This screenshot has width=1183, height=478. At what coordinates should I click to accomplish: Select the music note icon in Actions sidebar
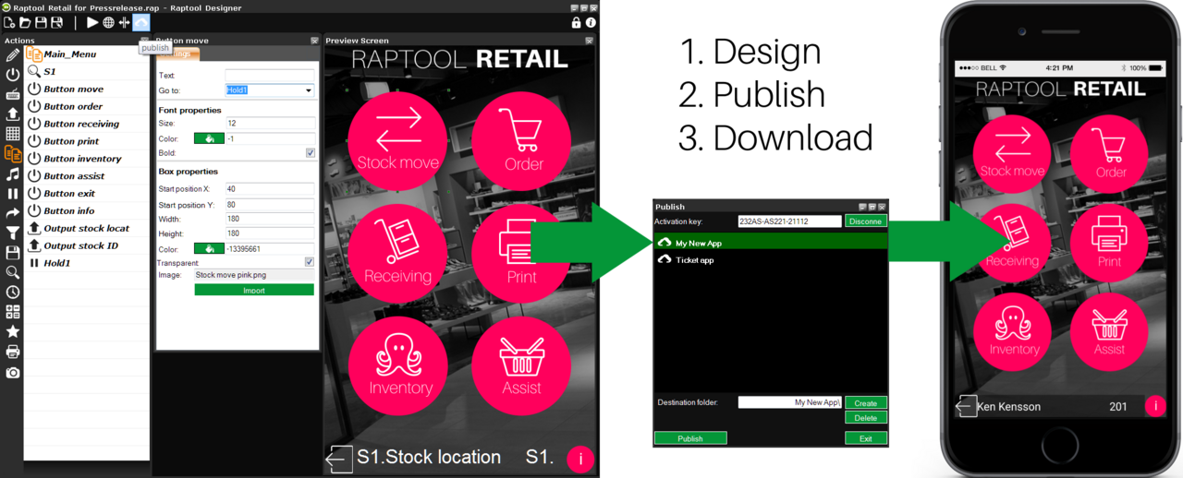pyautogui.click(x=13, y=173)
